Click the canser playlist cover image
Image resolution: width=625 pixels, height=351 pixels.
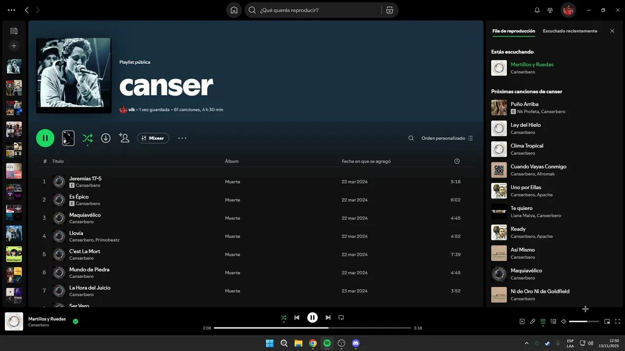point(74,76)
